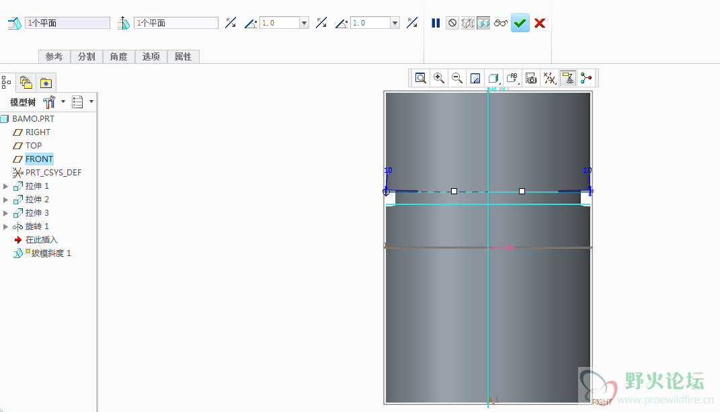
Task: Click the draft hinges icon left of first field
Action: point(15,23)
